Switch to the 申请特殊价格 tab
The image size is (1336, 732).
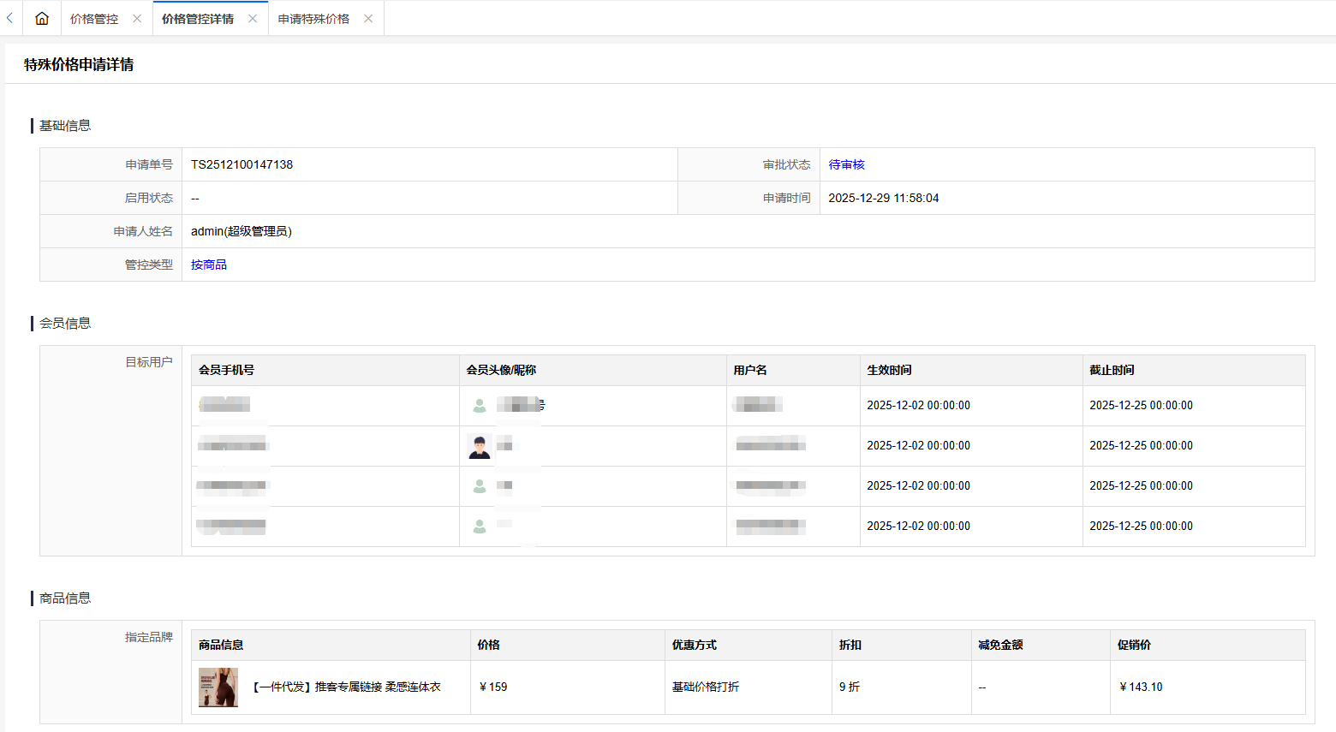pyautogui.click(x=313, y=19)
